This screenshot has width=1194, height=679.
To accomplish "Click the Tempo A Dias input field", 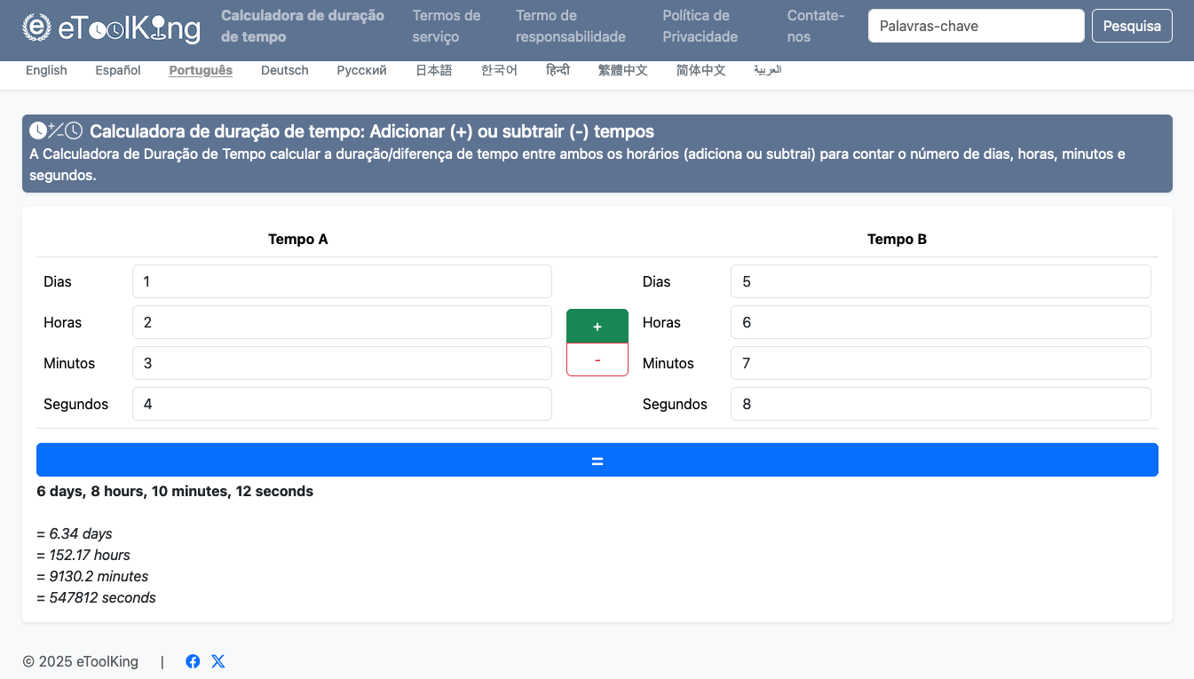I will point(342,281).
